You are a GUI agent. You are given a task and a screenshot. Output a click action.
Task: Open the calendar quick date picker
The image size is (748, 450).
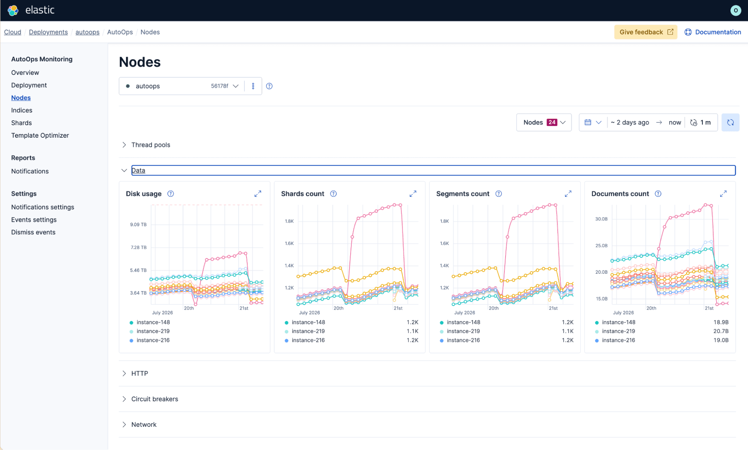(588, 122)
